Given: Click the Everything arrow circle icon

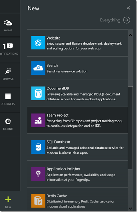Looking at the screenshot, I should [x=127, y=20].
